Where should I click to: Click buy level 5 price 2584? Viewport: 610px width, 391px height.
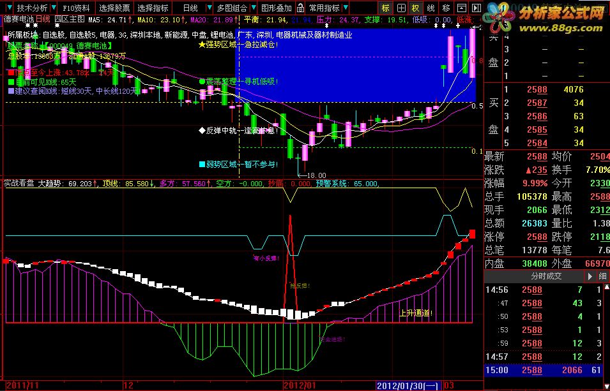[537, 143]
